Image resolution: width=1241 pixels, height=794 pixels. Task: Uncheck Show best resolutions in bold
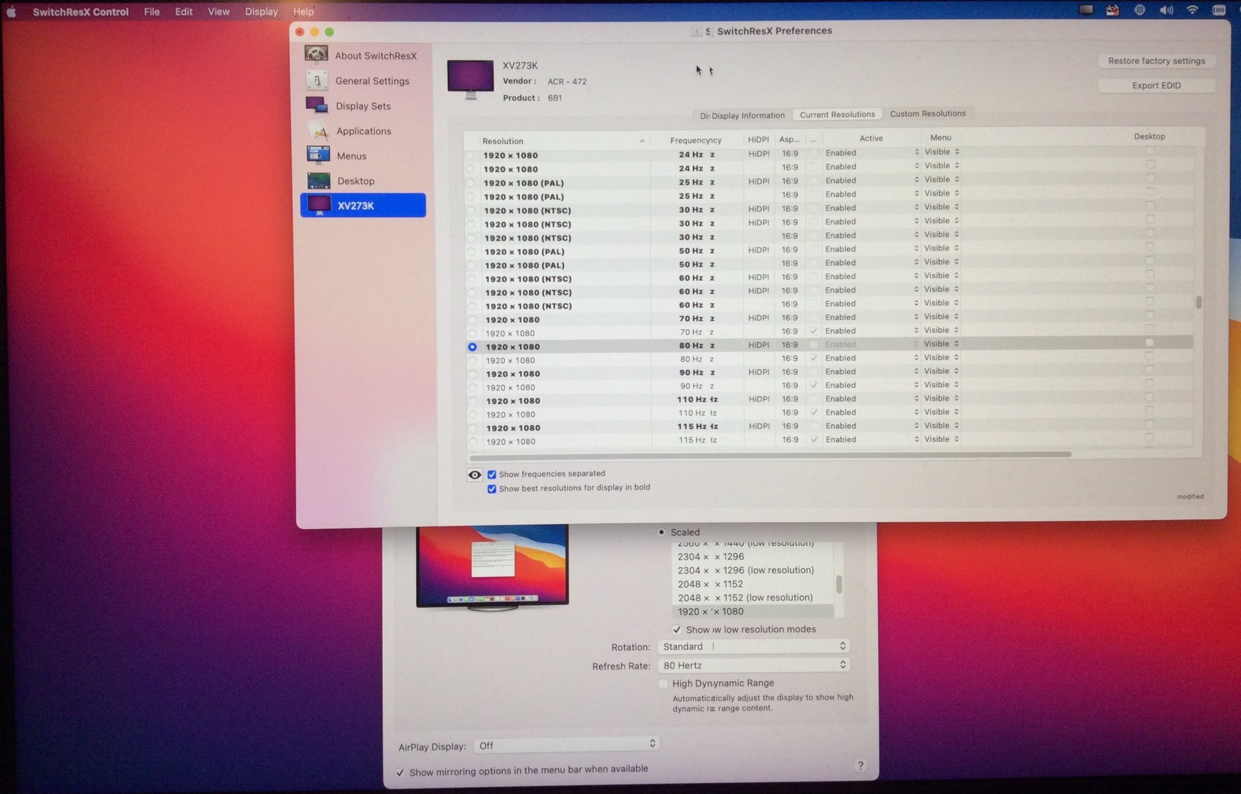coord(492,489)
